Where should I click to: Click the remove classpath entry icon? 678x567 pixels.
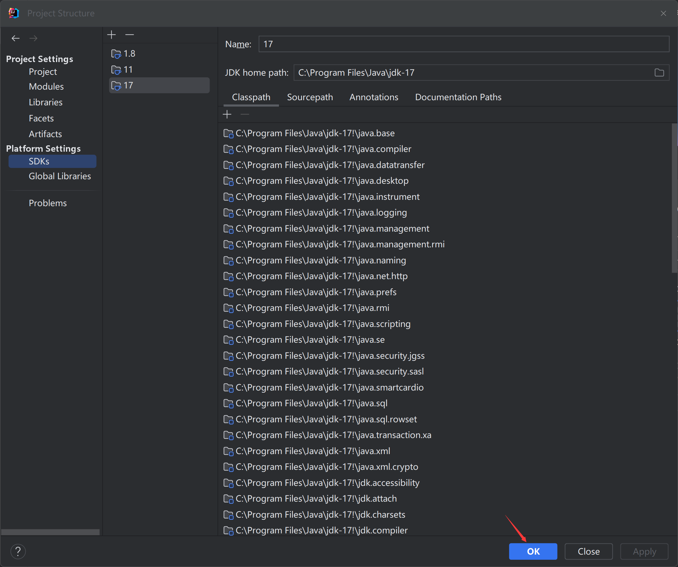[245, 115]
